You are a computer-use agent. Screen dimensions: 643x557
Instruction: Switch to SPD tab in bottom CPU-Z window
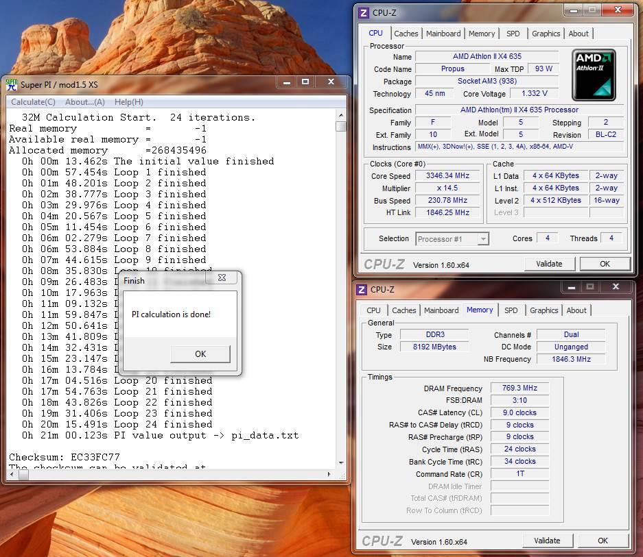[x=511, y=310]
